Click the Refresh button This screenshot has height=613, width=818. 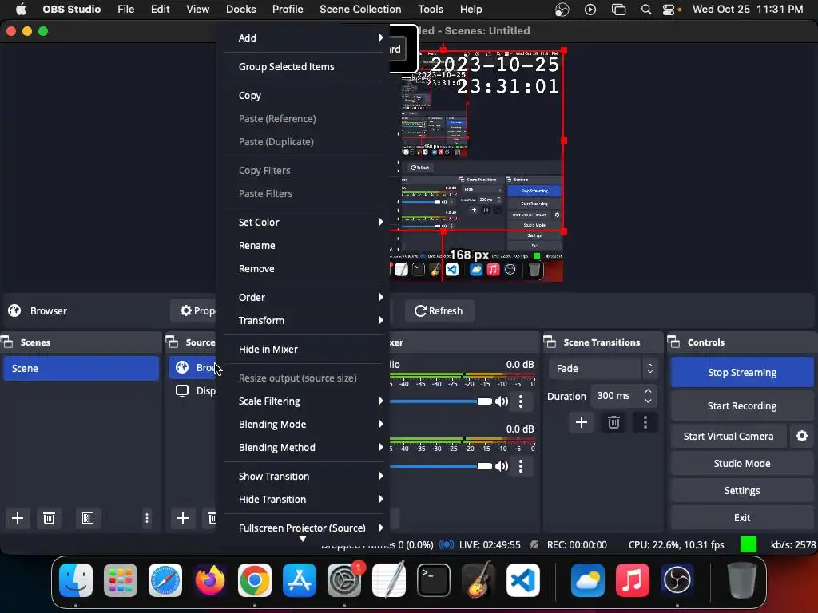439,310
